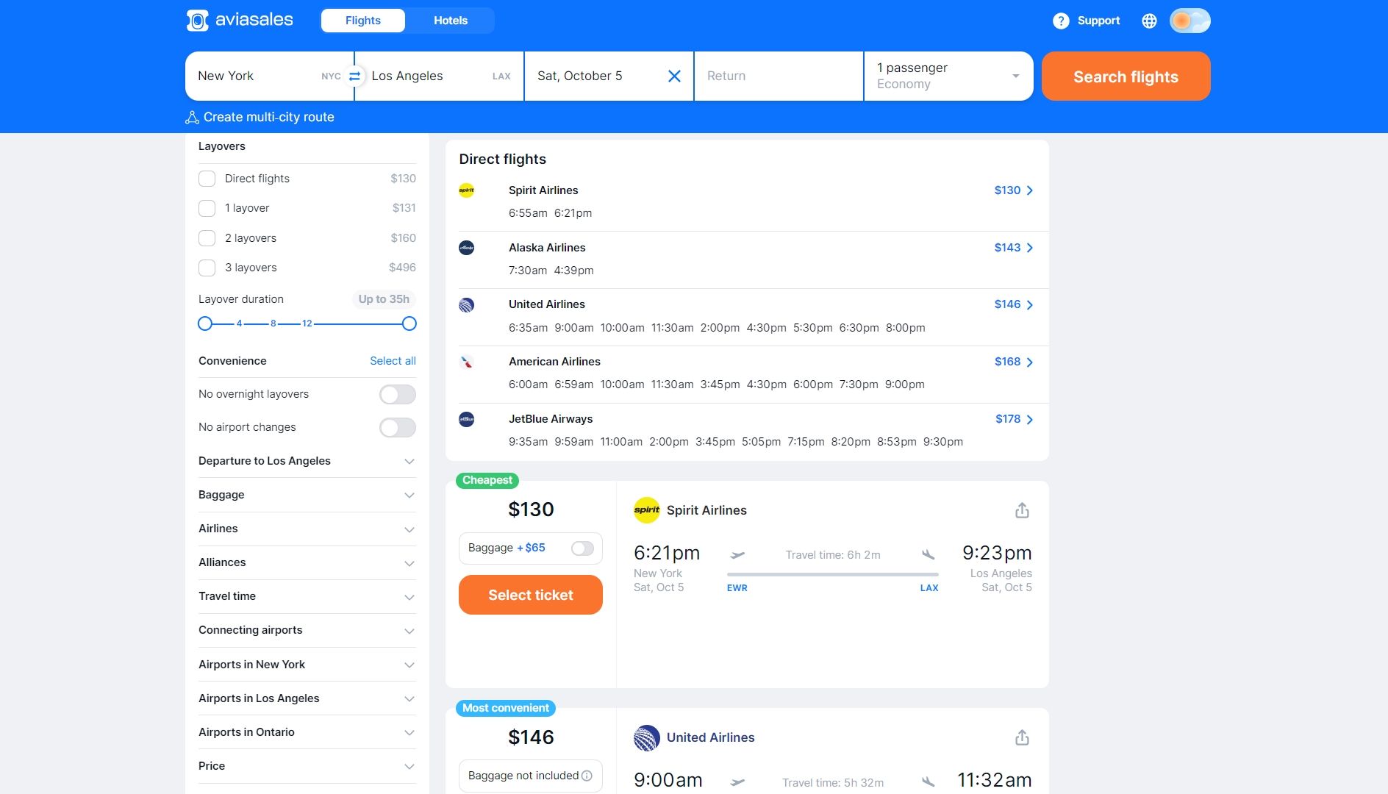This screenshot has width=1388, height=794.
Task: Open the American Airlines $168 arrow
Action: 1029,362
